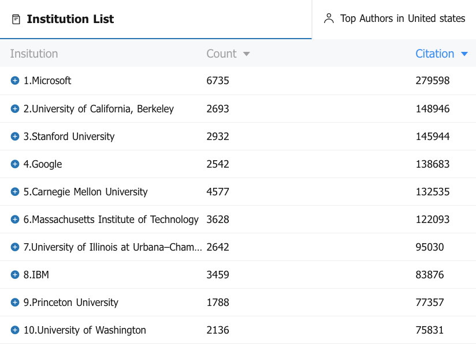Image resolution: width=476 pixels, height=344 pixels.
Task: Click the plus icon next to IBM
Action: (x=15, y=274)
